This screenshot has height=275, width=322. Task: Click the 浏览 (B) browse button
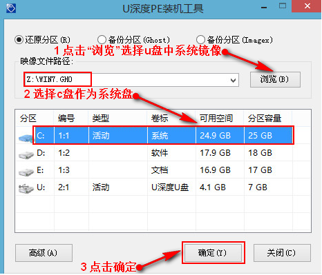tap(275, 79)
